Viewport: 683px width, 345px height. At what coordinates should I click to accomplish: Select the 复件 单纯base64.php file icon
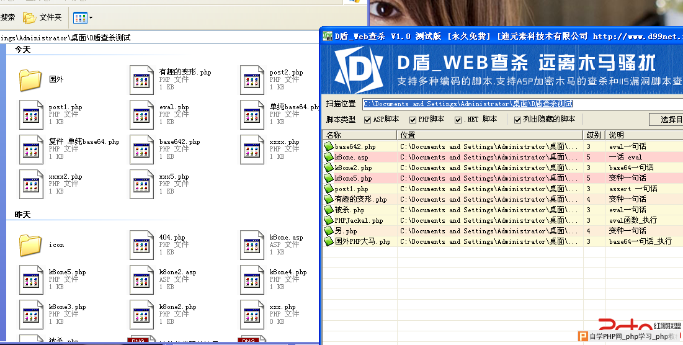click(31, 150)
